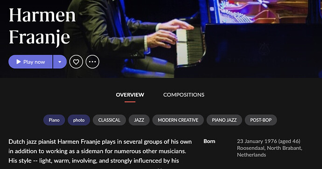Screen dimensions: 322x169
Task: Click the Modern Creative genre tag
Action: tap(178, 120)
